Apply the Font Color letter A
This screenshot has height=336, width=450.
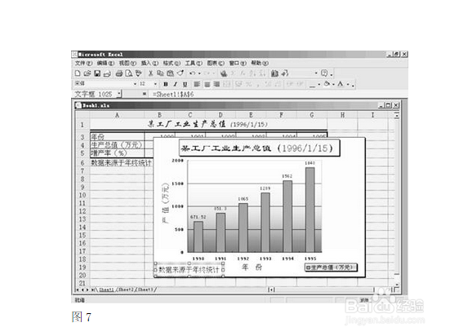click(x=341, y=84)
